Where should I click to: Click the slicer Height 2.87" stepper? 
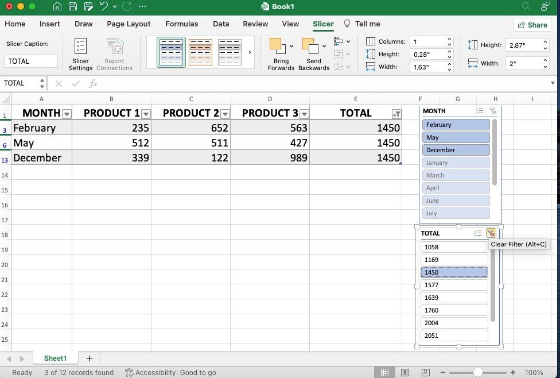coord(545,45)
